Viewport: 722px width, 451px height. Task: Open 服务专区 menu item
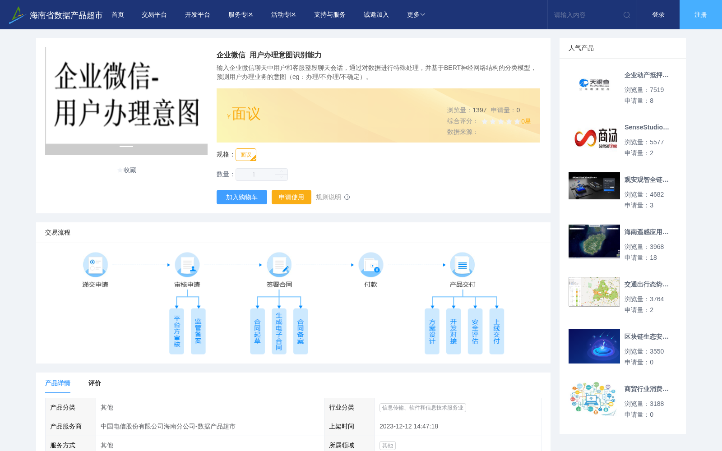click(241, 15)
